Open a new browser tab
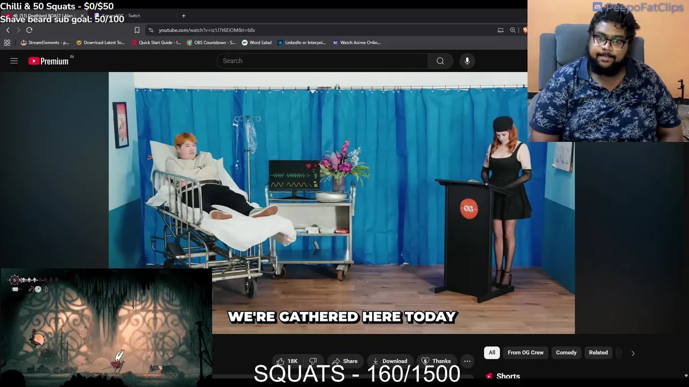Screen dimensions: 689x387 coord(184,16)
